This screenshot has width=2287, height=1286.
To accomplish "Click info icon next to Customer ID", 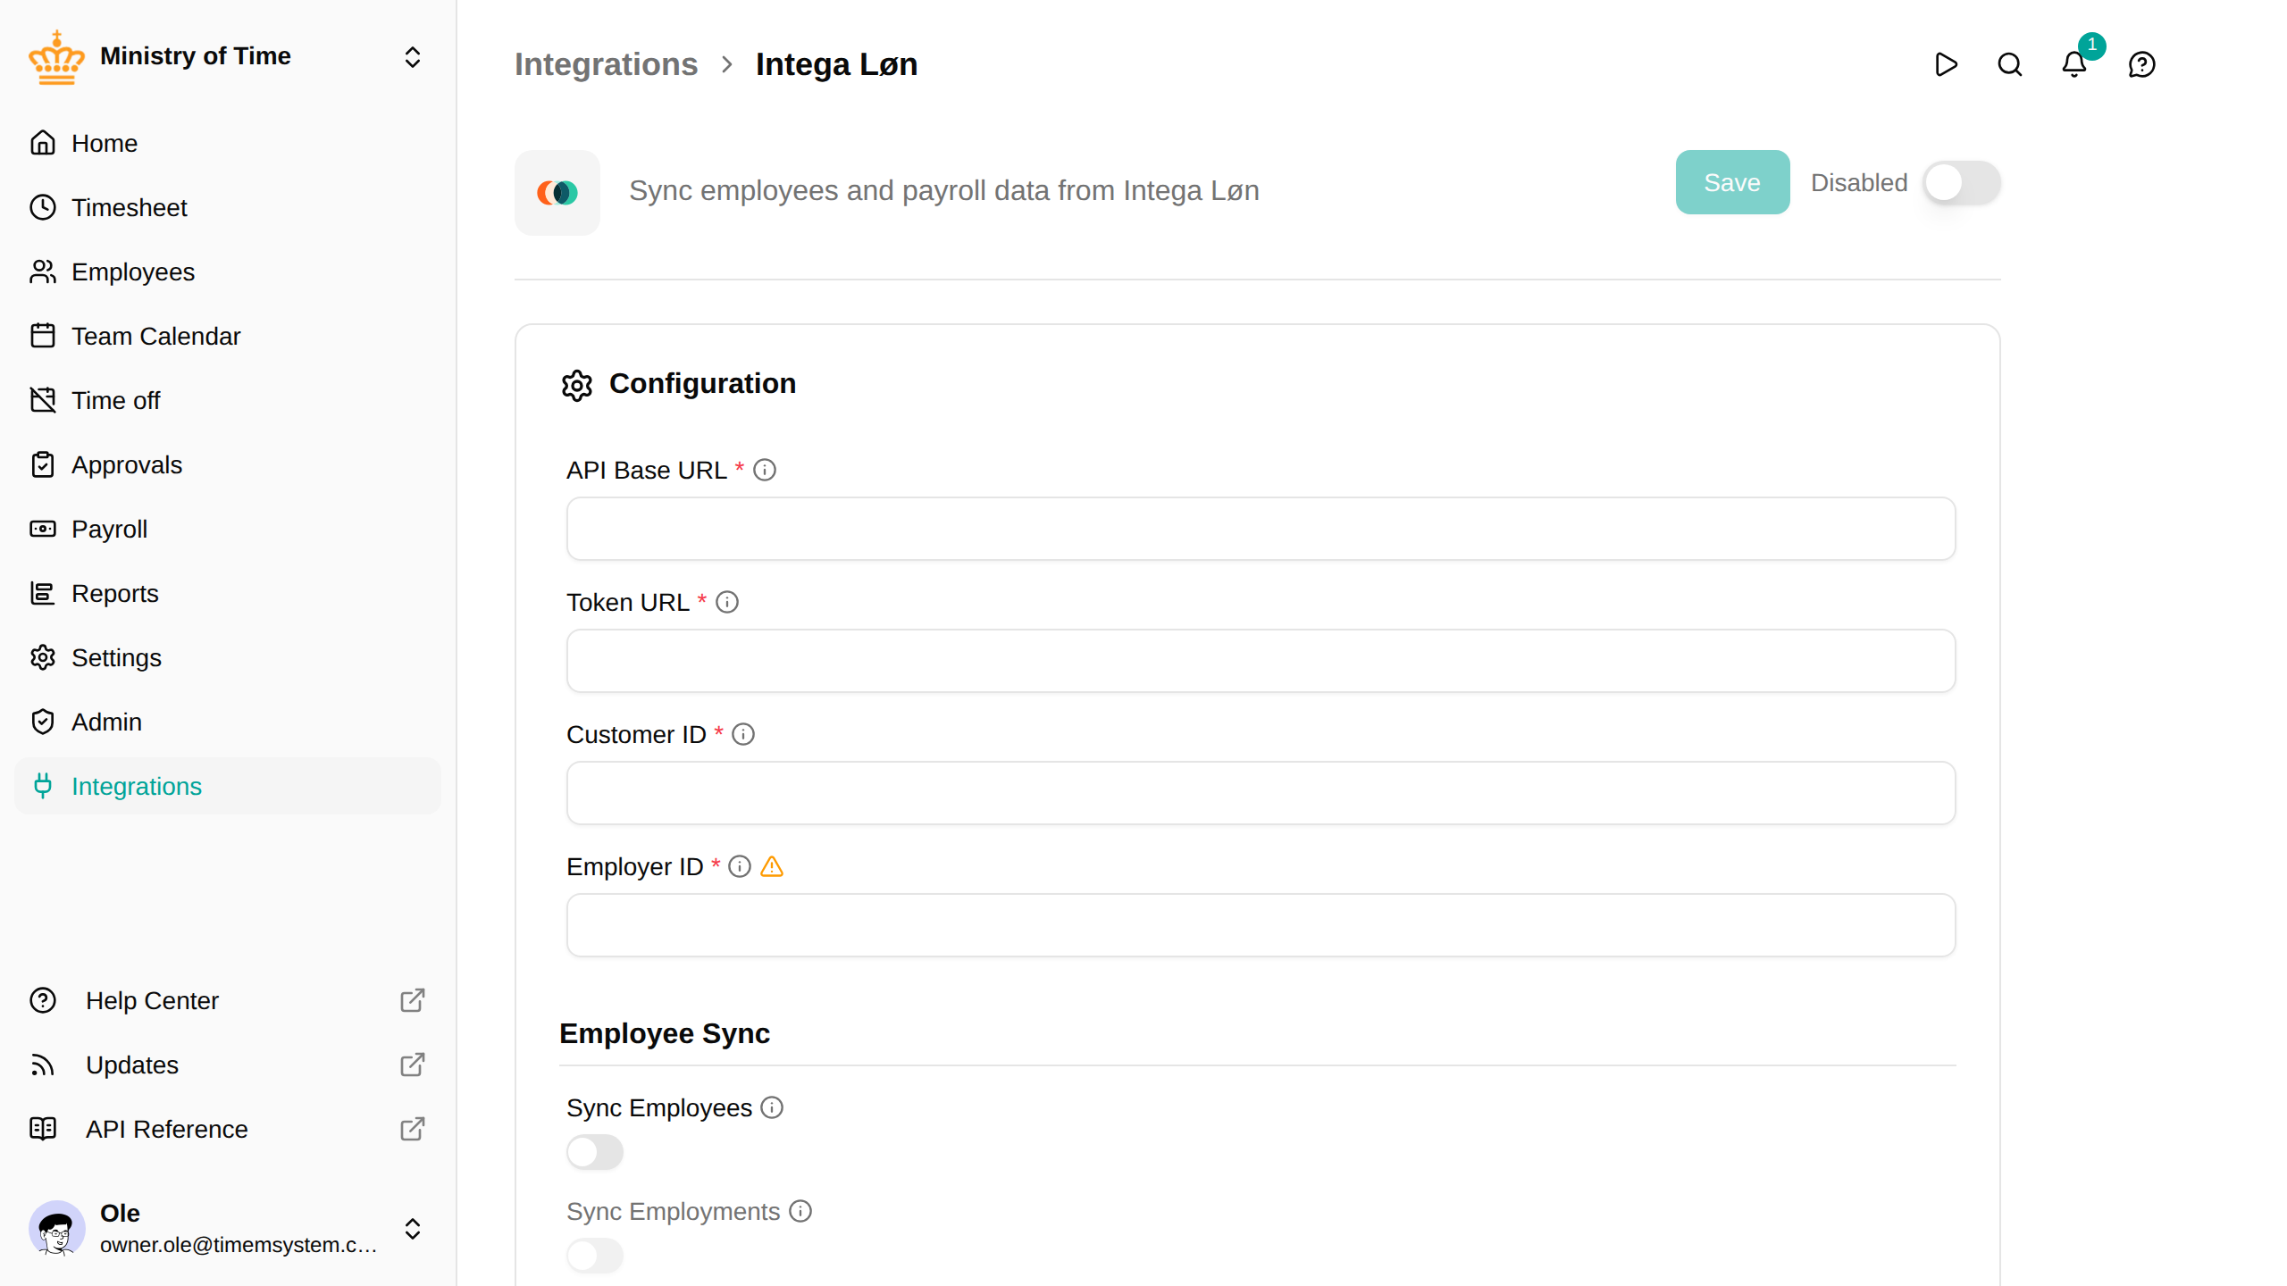I will click(743, 734).
